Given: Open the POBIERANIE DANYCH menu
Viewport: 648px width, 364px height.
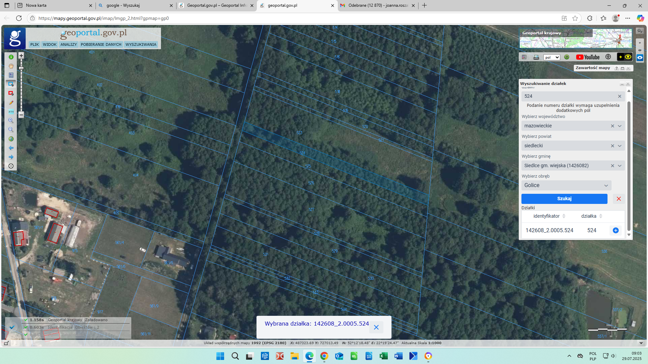Looking at the screenshot, I should (x=101, y=44).
